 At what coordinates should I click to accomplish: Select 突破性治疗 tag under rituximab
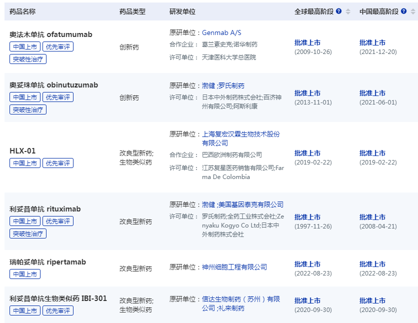(27, 233)
